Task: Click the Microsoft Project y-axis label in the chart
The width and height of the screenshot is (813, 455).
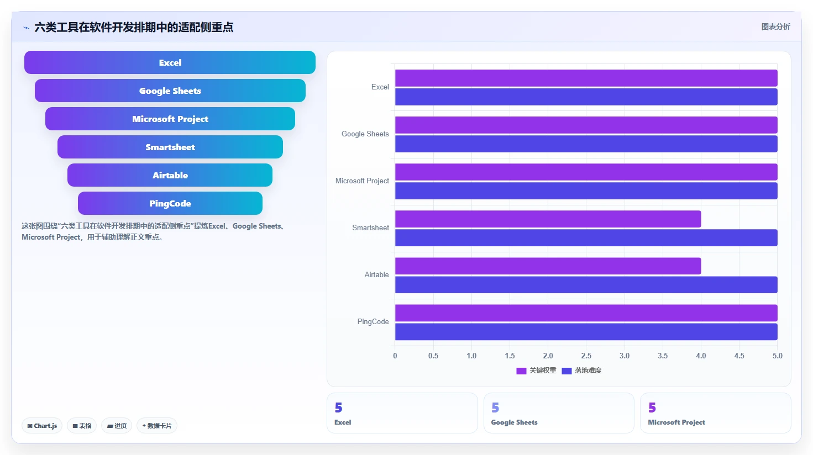Action: (362, 181)
